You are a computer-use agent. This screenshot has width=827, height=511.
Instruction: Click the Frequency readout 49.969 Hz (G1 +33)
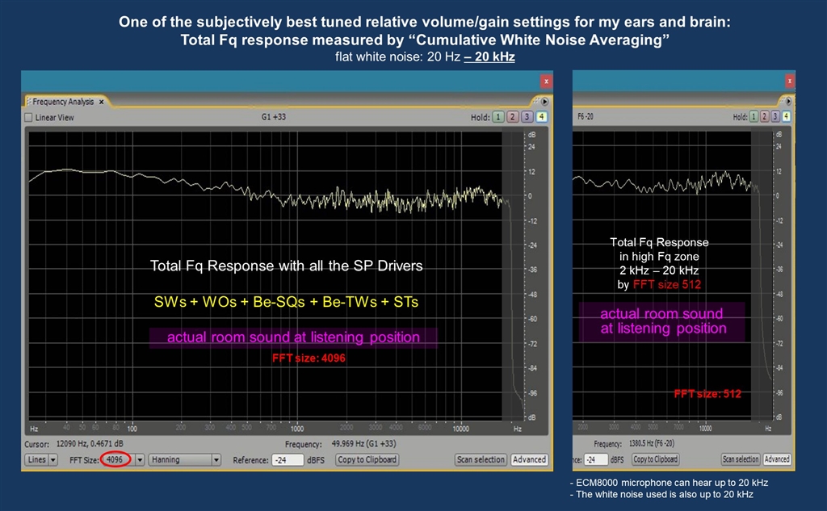point(363,444)
